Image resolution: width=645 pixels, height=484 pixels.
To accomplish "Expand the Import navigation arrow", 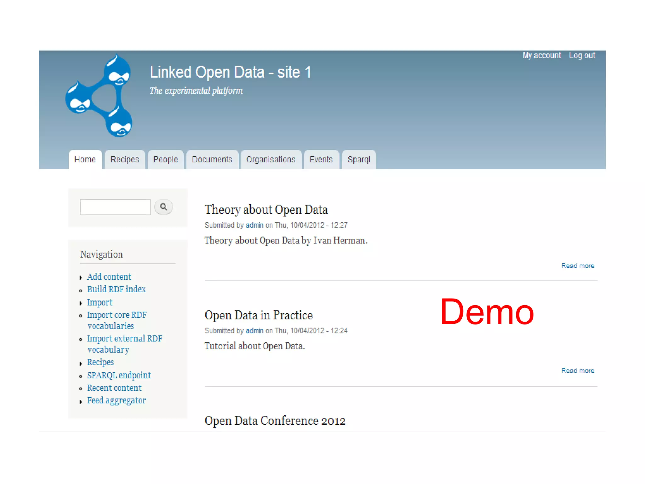I will pyautogui.click(x=81, y=303).
